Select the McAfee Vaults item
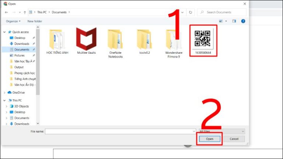The height and width of the screenshot is (159, 283). (86, 41)
